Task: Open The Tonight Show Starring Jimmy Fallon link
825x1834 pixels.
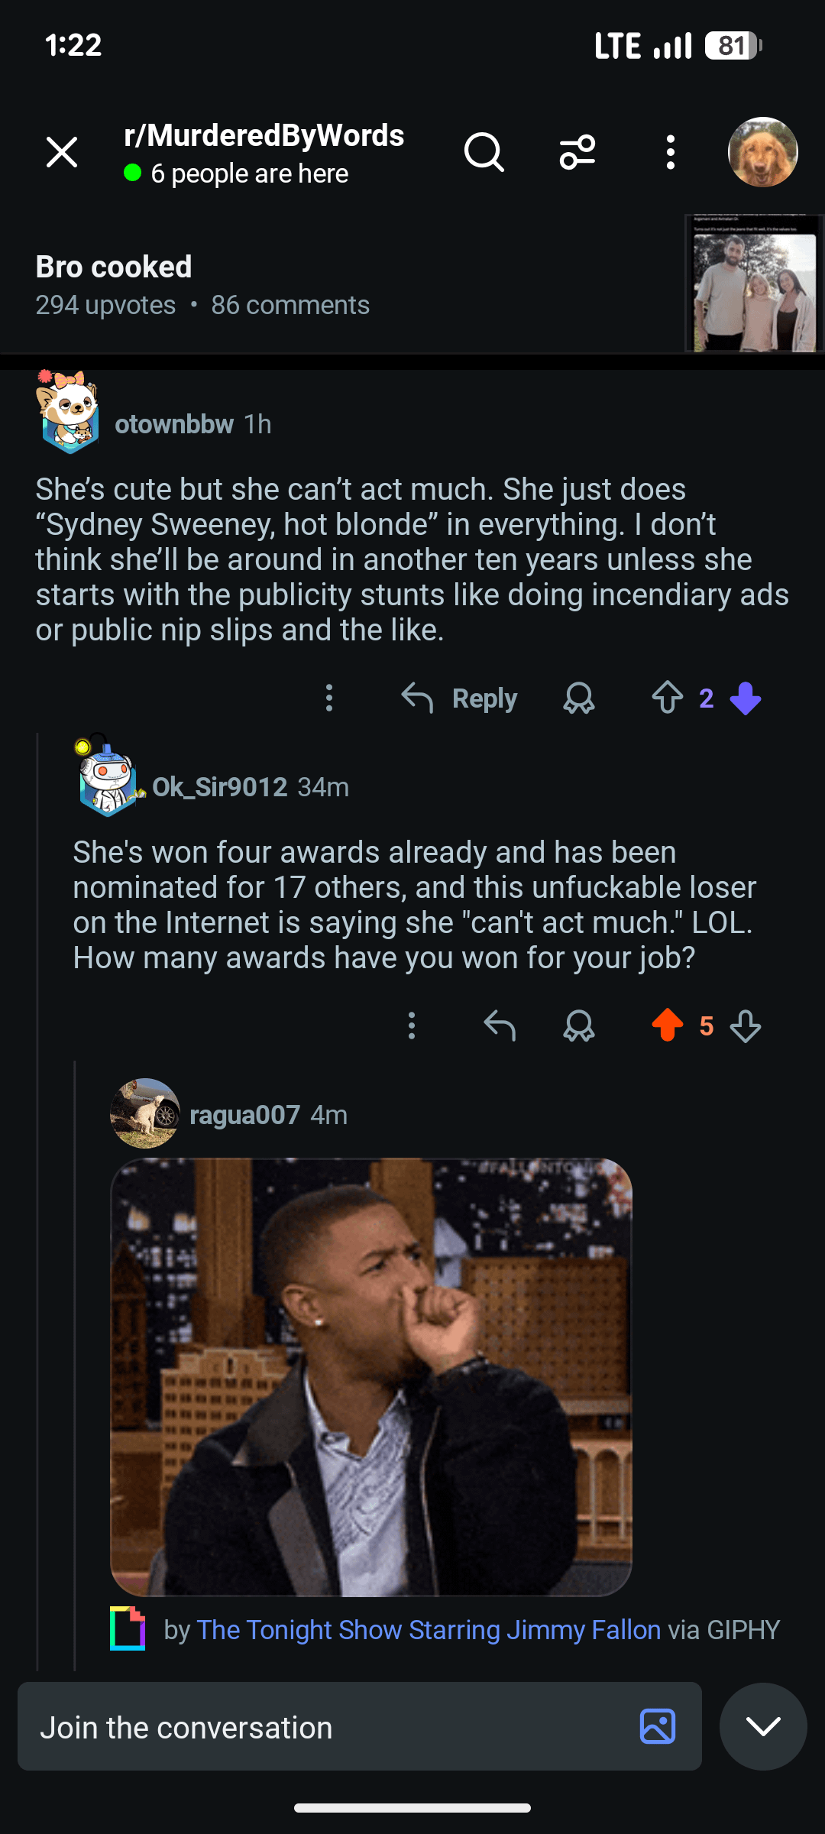Action: [x=429, y=1630]
